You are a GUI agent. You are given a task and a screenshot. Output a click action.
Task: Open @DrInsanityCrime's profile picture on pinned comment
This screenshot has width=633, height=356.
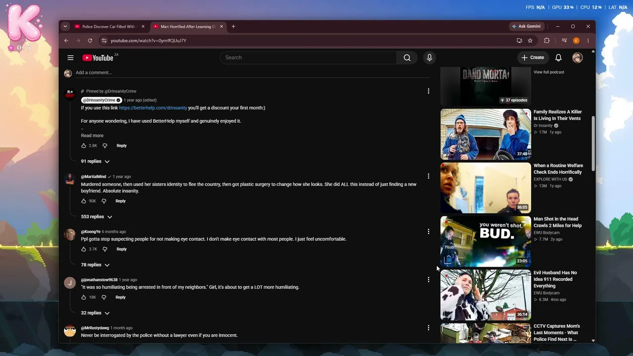pyautogui.click(x=70, y=93)
